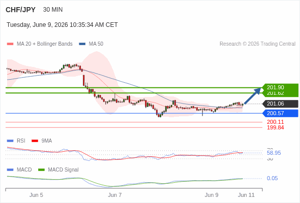
Task: Click the RSI blue legend swatch
Action: (10, 141)
